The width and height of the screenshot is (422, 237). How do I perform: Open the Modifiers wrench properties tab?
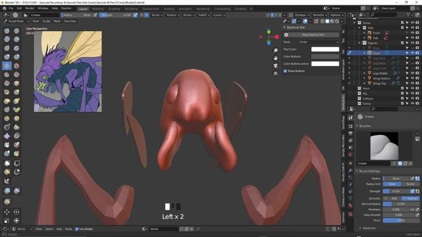click(x=350, y=171)
